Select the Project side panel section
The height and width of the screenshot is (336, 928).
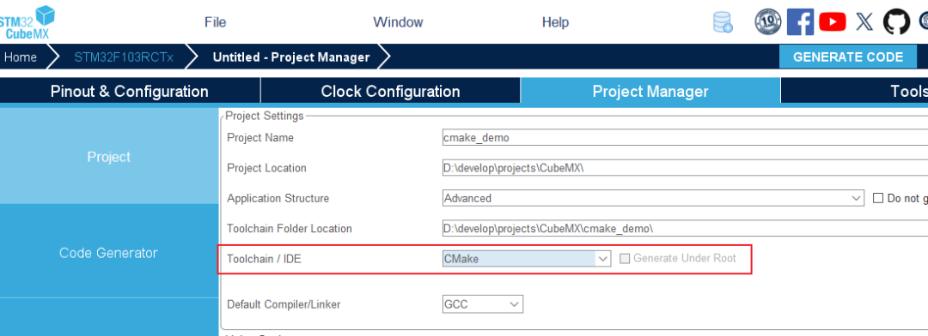tap(109, 157)
